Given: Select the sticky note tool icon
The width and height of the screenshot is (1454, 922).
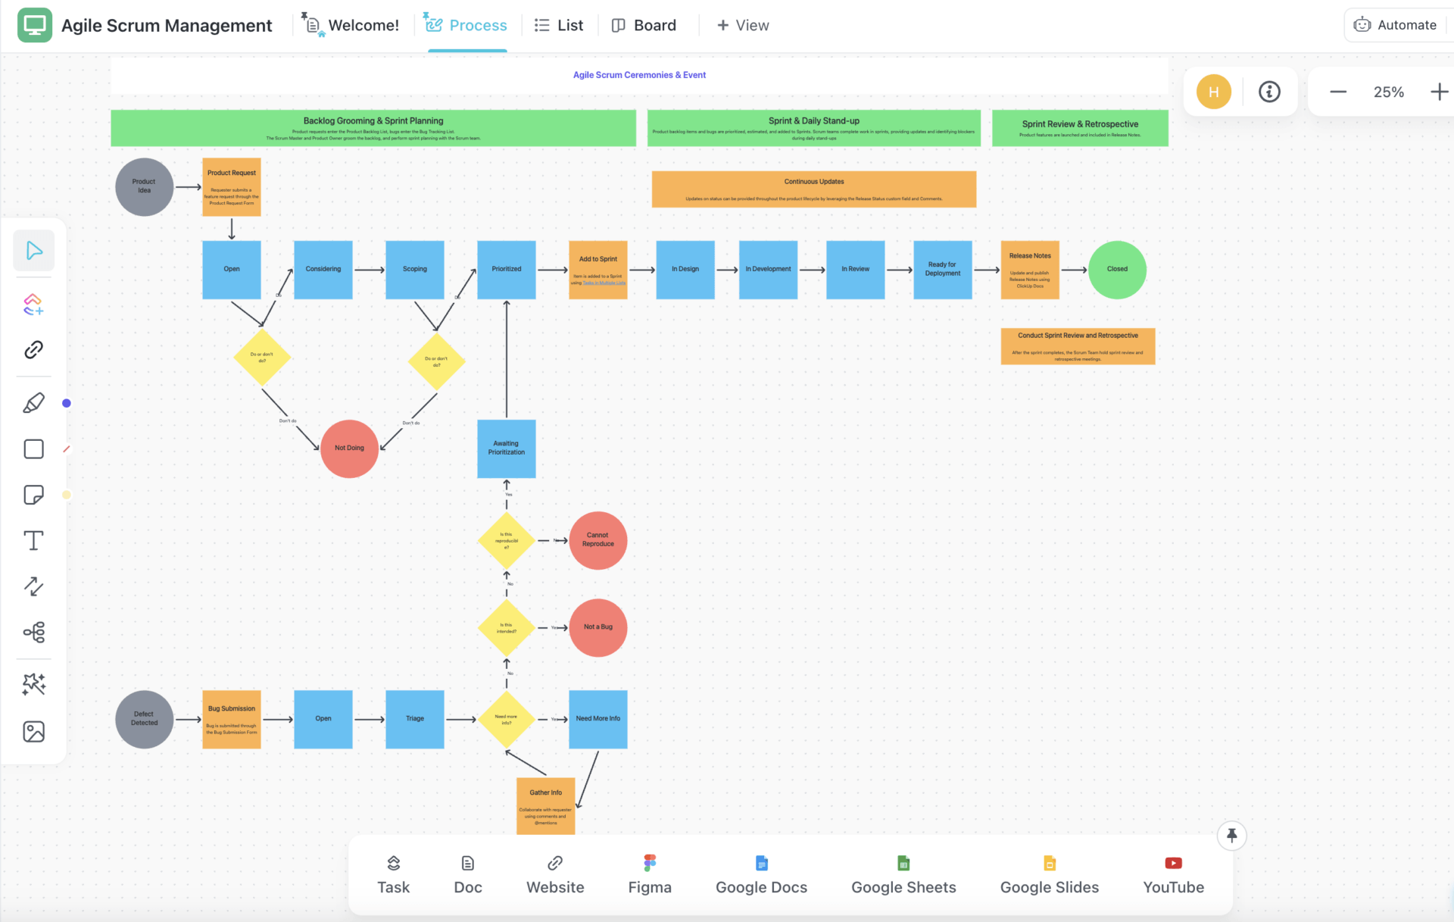Looking at the screenshot, I should (x=35, y=491).
